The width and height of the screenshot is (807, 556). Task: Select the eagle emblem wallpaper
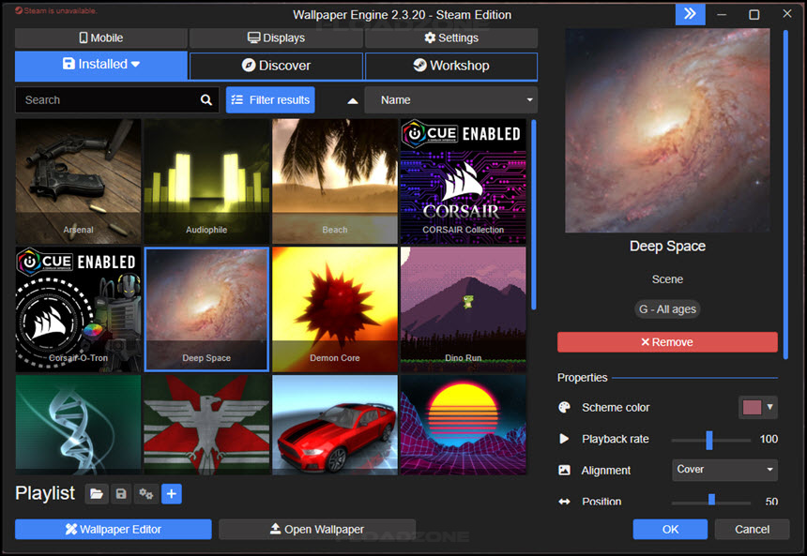(x=206, y=425)
